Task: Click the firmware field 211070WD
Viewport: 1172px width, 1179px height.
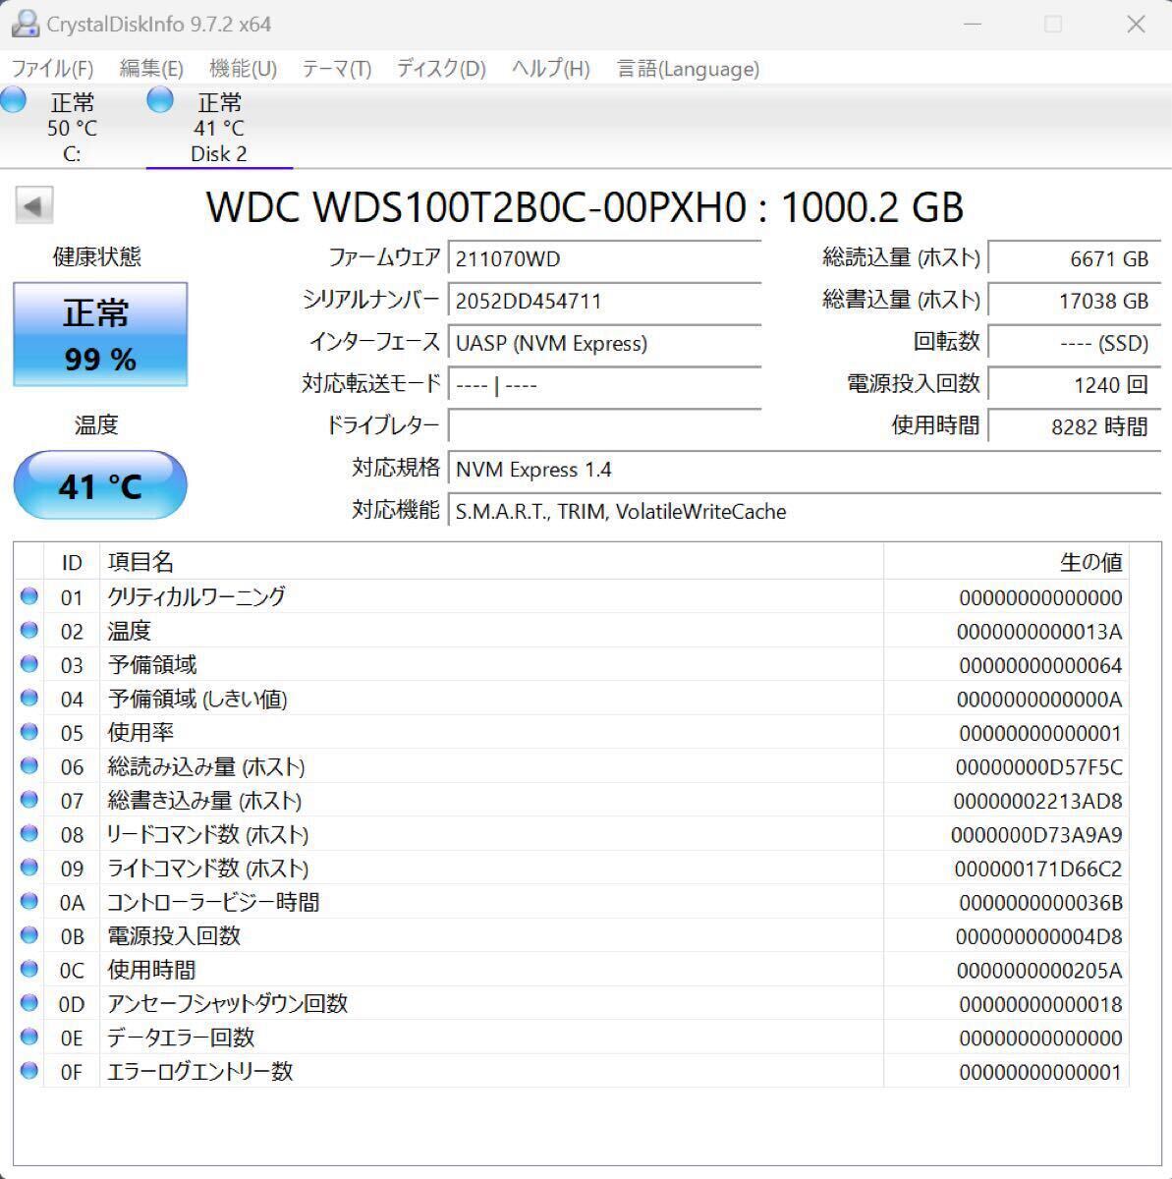Action: point(603,258)
